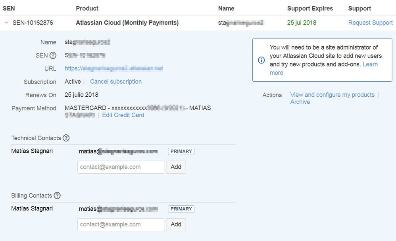Viewport: 396px width, 241px height.
Task: Click the Request Support link
Action: (370, 23)
